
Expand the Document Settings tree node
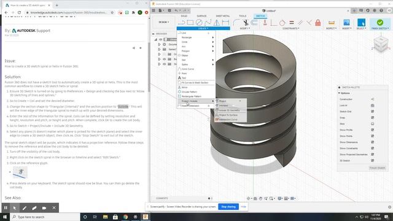coord(159,44)
